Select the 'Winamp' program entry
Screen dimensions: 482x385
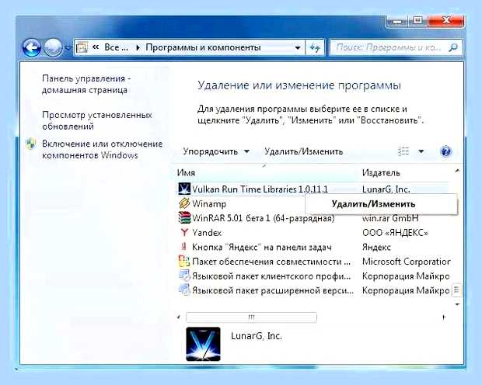click(x=209, y=203)
